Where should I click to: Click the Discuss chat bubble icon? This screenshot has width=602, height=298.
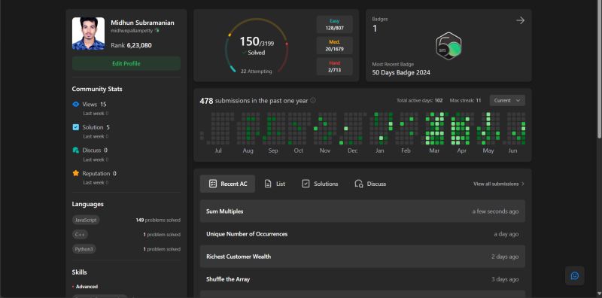[76, 151]
